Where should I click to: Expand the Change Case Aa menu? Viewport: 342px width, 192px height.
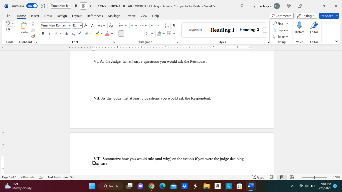tap(101, 25)
